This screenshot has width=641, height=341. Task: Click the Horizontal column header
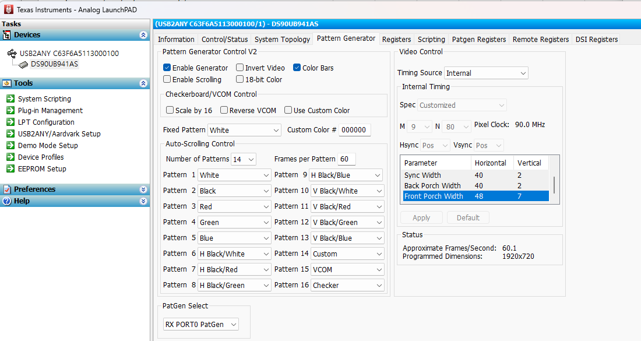pyautogui.click(x=492, y=163)
